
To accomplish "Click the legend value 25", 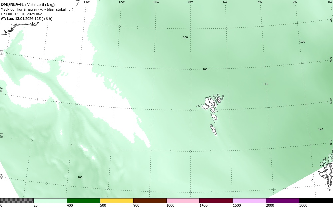I will coord(36,205).
